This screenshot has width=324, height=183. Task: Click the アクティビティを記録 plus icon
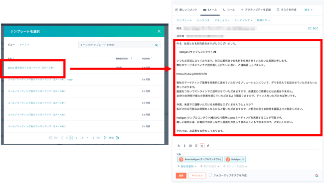pos(242,9)
